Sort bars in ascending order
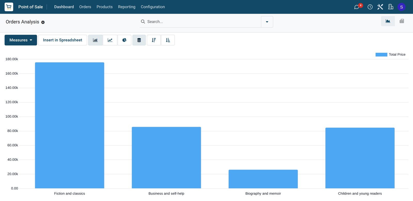The image size is (413, 201). pyautogui.click(x=168, y=40)
